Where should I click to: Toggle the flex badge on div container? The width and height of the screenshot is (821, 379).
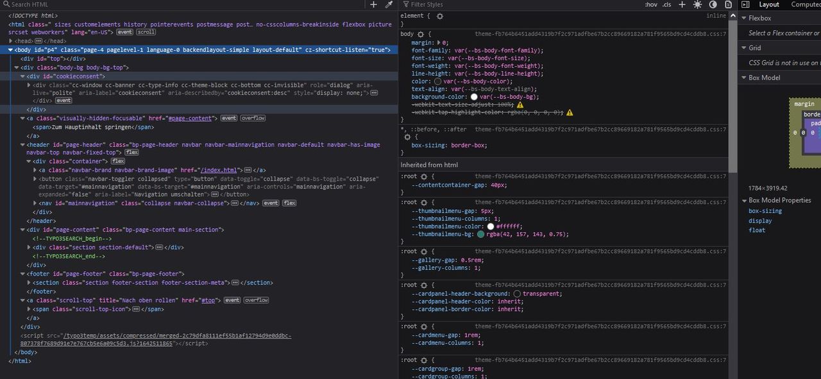[119, 161]
